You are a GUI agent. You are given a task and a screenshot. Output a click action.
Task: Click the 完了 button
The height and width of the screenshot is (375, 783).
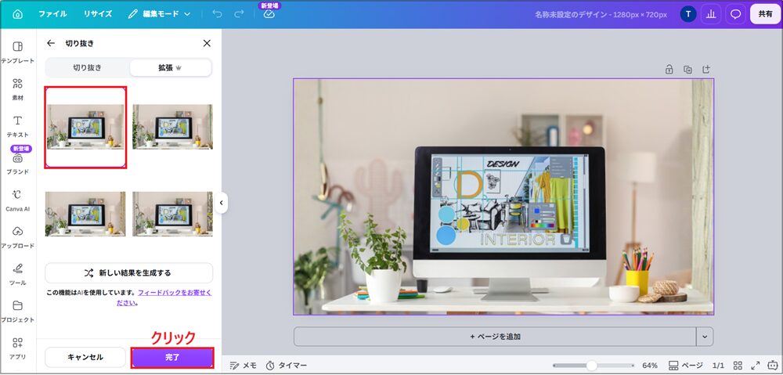pyautogui.click(x=172, y=358)
